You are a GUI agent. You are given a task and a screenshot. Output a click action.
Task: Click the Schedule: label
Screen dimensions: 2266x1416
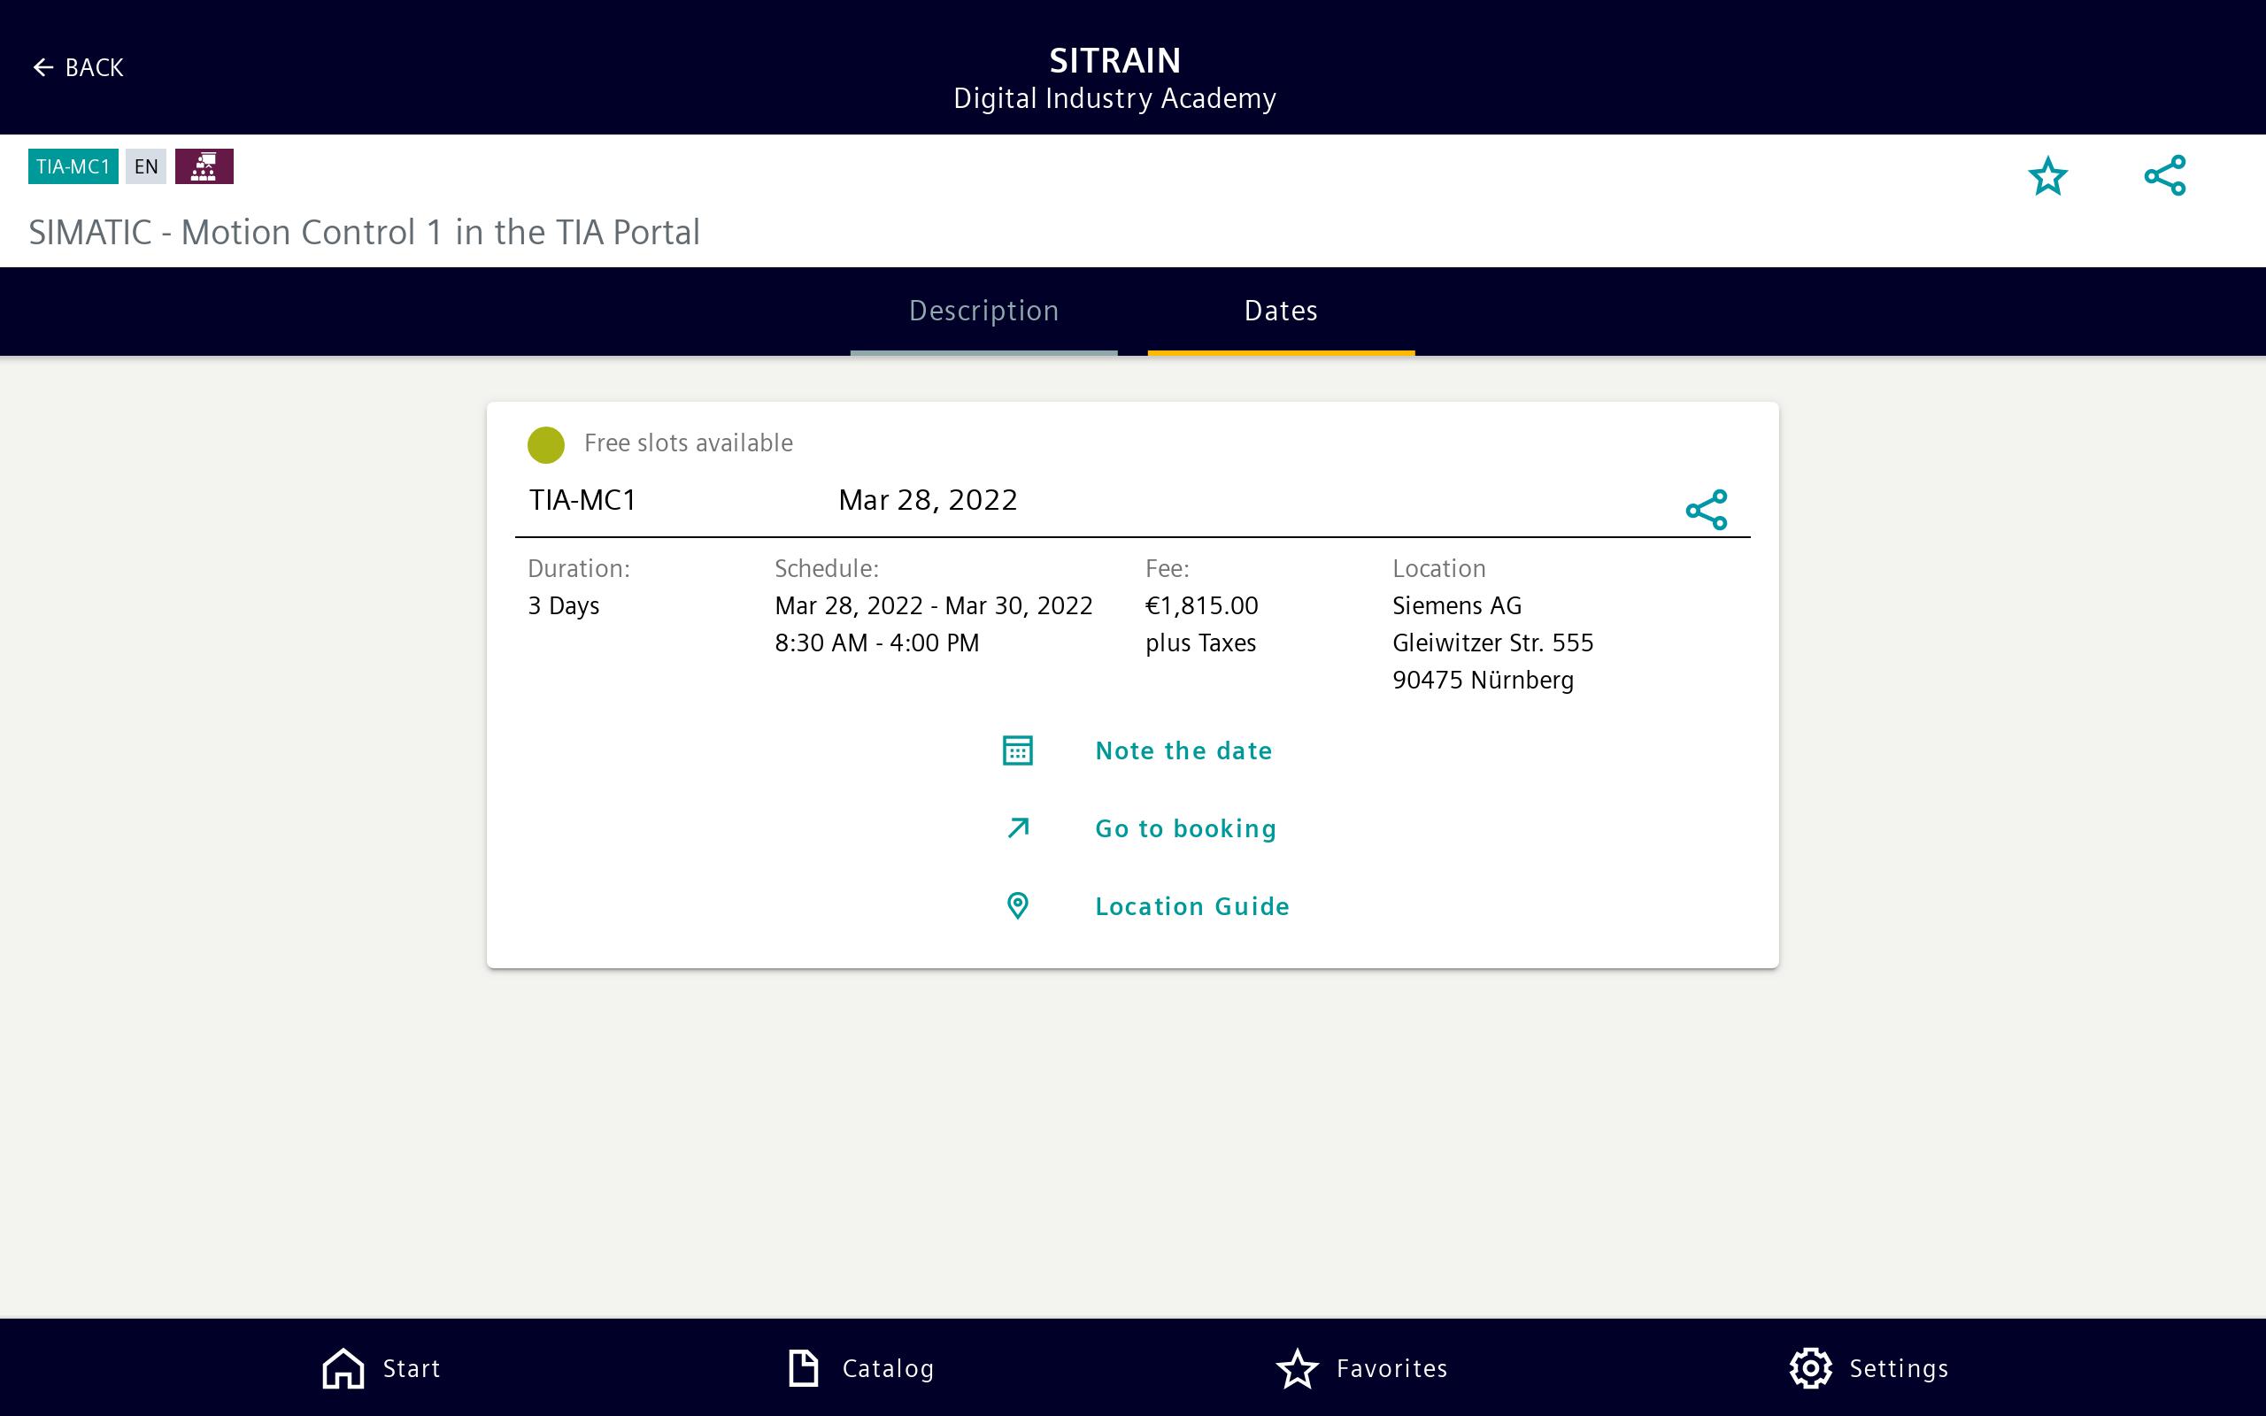[x=827, y=568]
